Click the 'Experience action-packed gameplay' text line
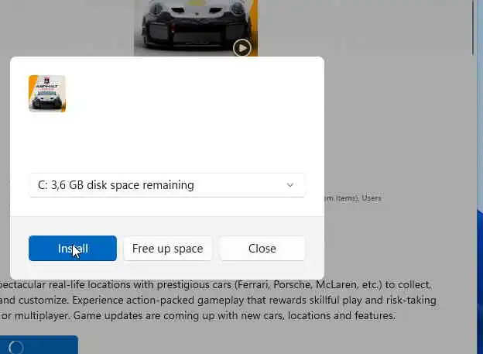Image resolution: width=483 pixels, height=354 pixels. (218, 300)
